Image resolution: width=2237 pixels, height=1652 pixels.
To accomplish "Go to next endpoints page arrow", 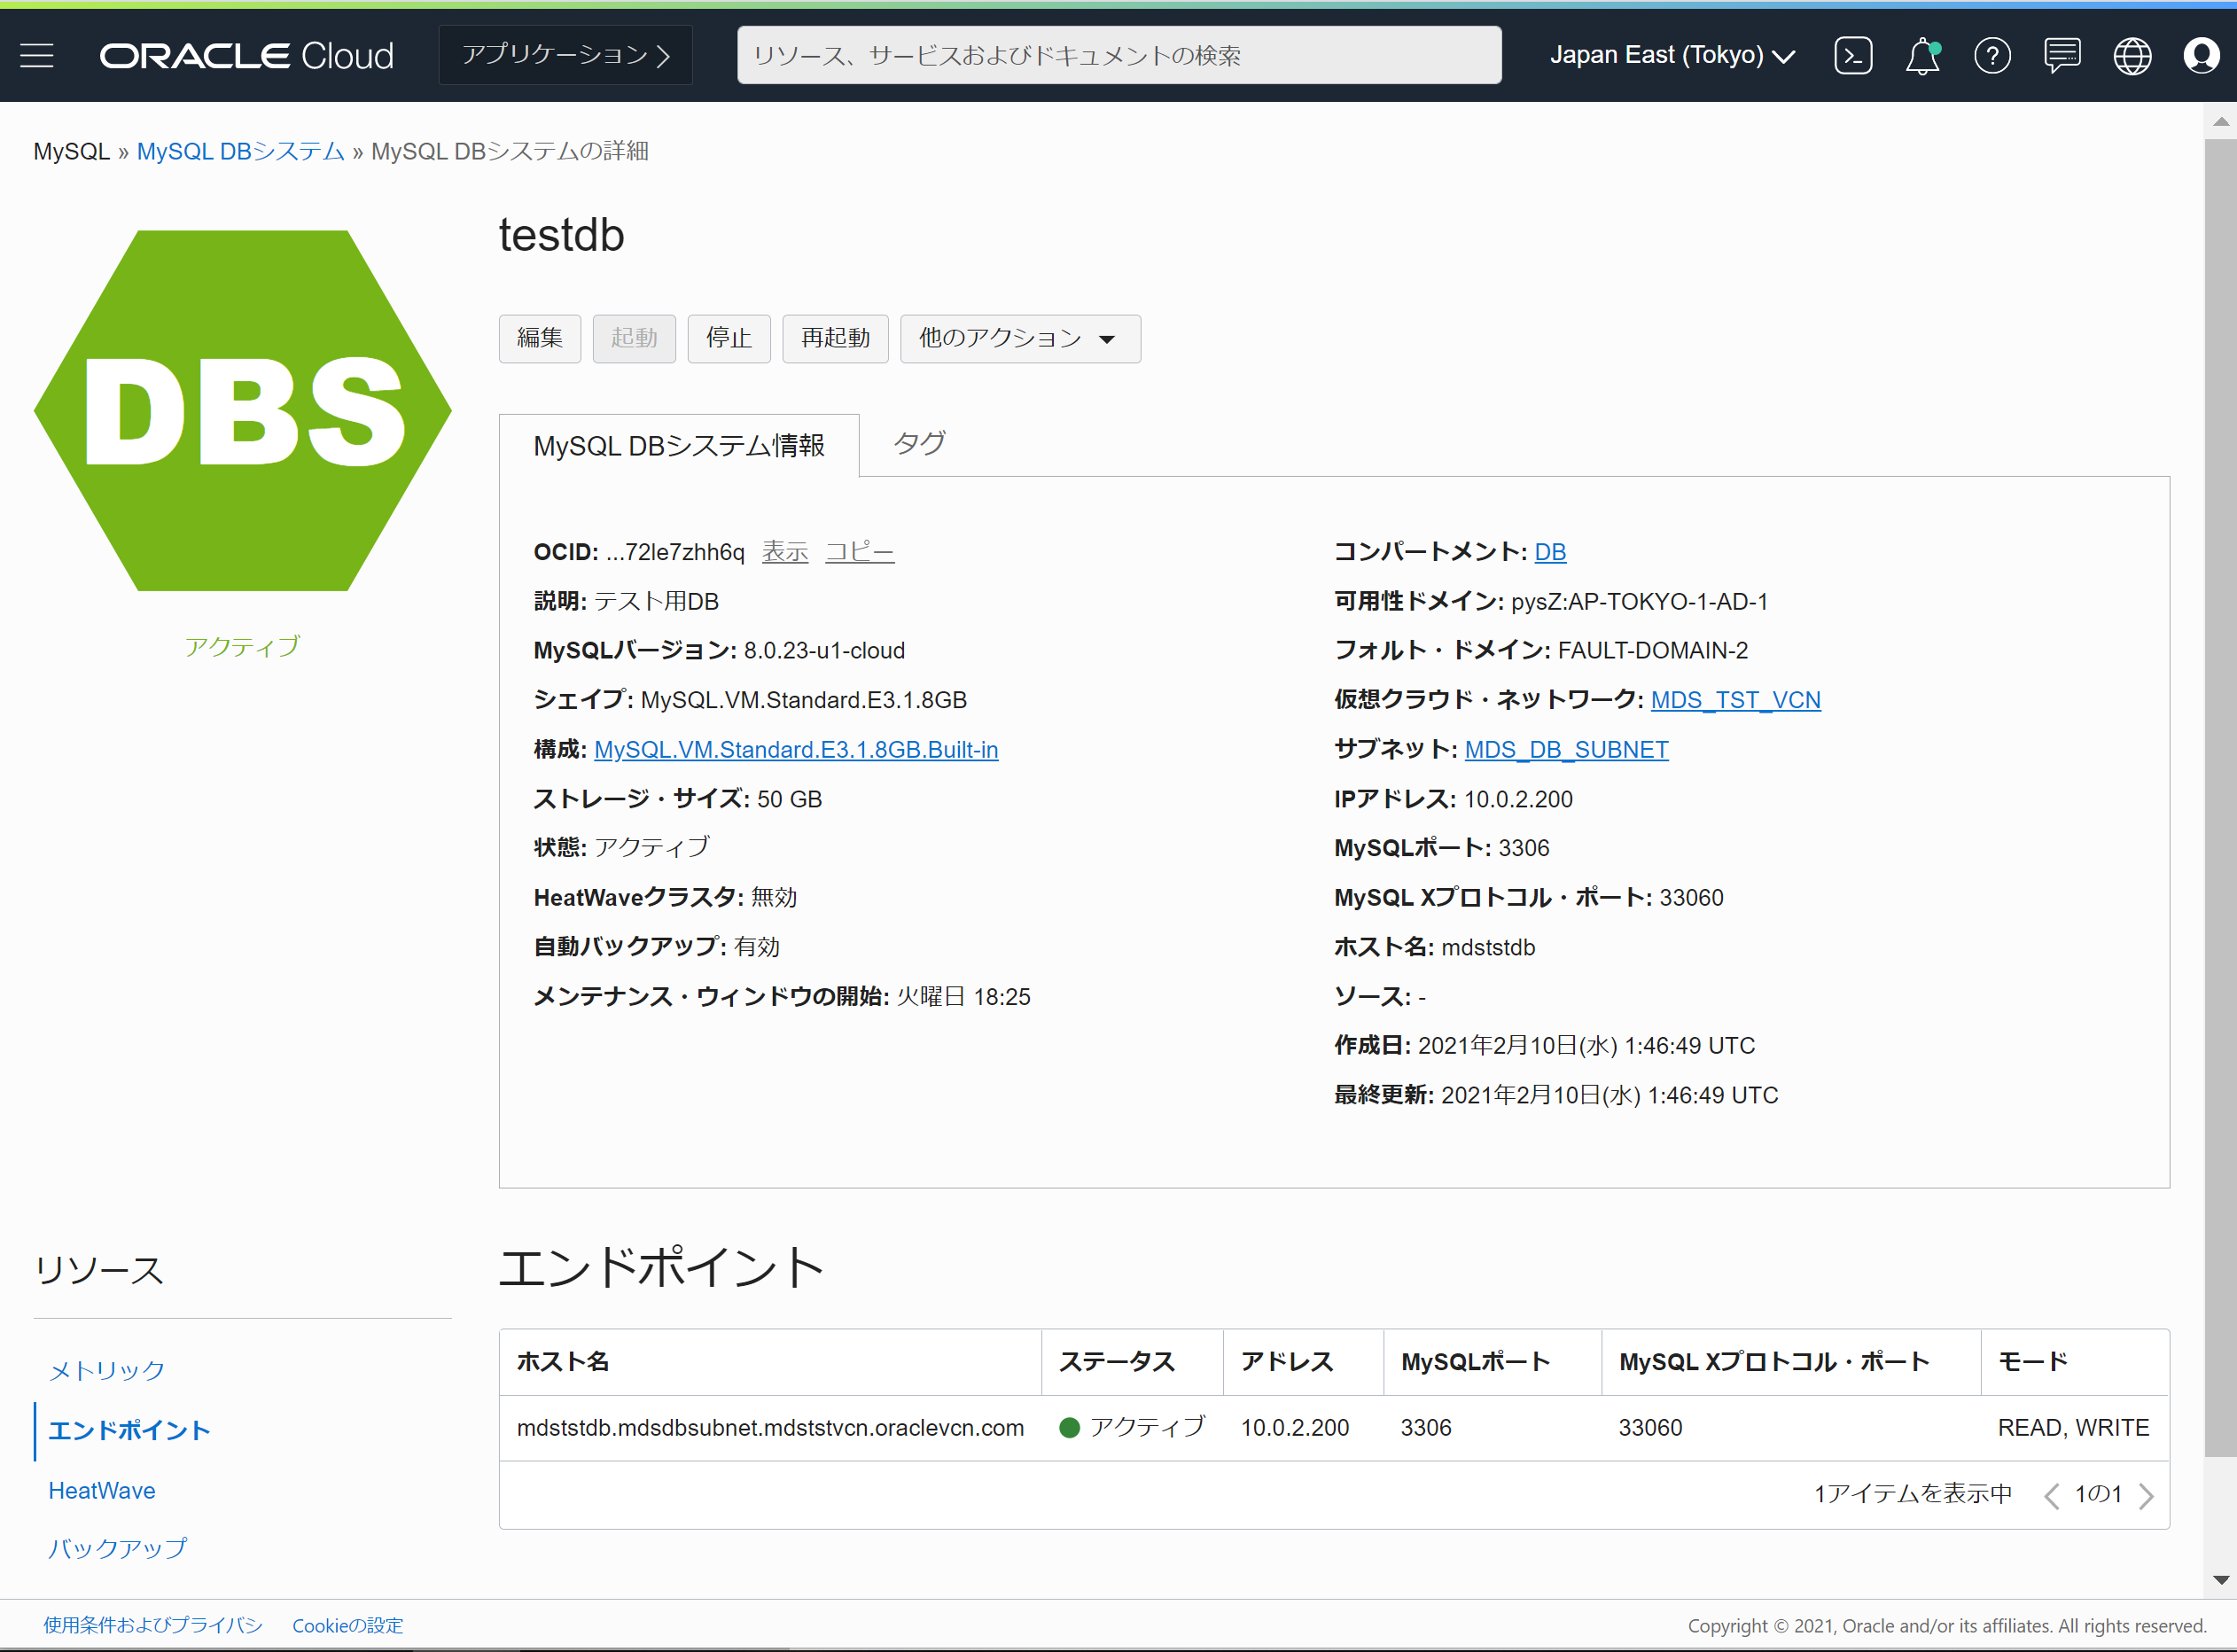I will click(x=2146, y=1495).
